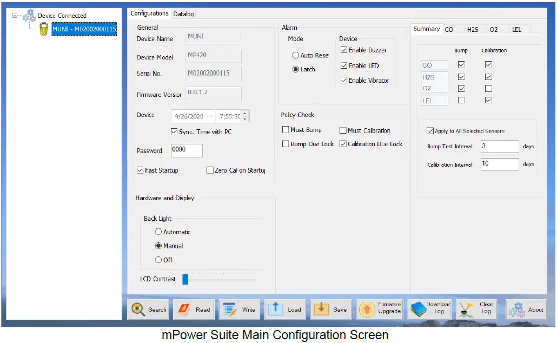Viewport: 557px width, 343px height.
Task: Toggle the CO Bump checkbox
Action: point(461,65)
